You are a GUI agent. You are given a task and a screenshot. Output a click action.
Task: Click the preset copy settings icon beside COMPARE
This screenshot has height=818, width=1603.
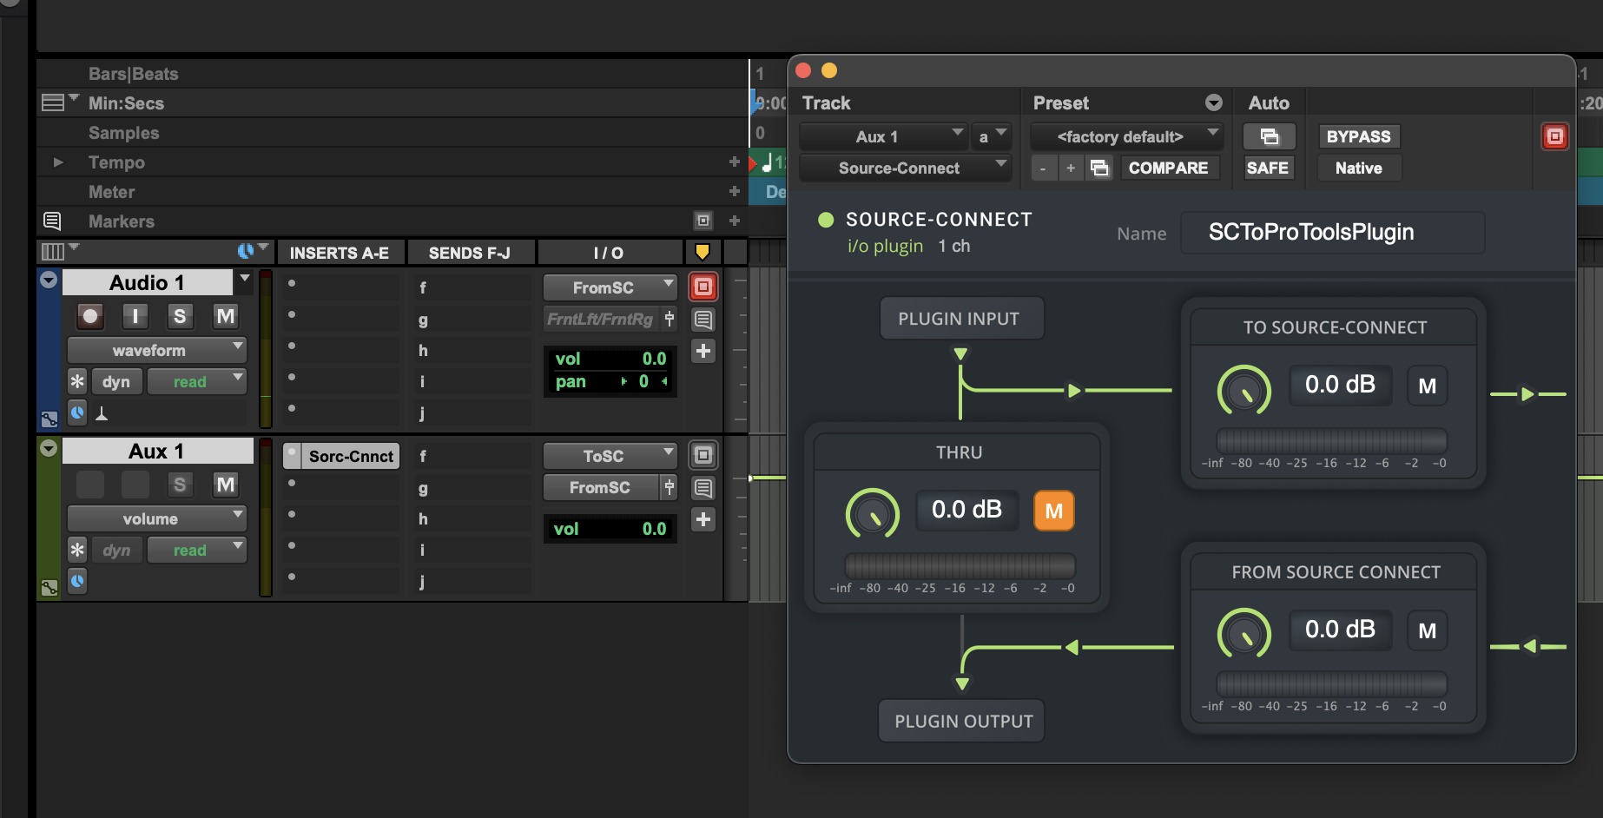[x=1099, y=168]
